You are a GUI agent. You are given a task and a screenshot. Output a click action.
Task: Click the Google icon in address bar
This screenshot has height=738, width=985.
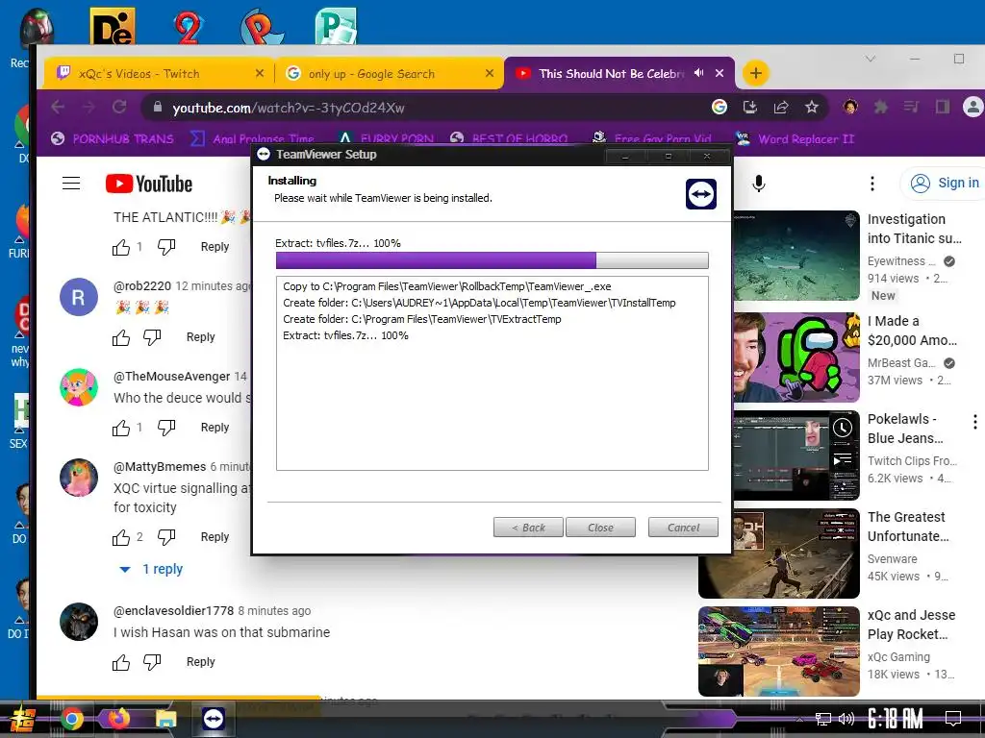point(720,108)
